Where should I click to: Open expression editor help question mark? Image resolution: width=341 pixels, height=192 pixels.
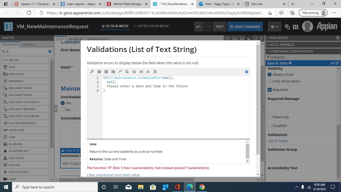(247, 72)
